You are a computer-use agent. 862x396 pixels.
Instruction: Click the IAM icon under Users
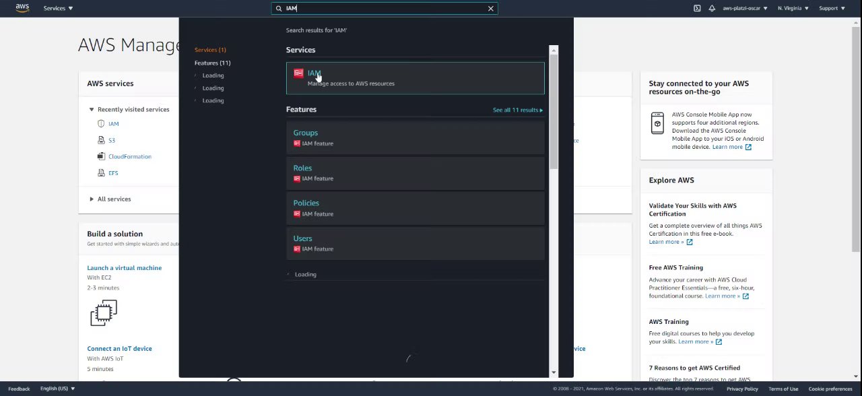click(297, 249)
